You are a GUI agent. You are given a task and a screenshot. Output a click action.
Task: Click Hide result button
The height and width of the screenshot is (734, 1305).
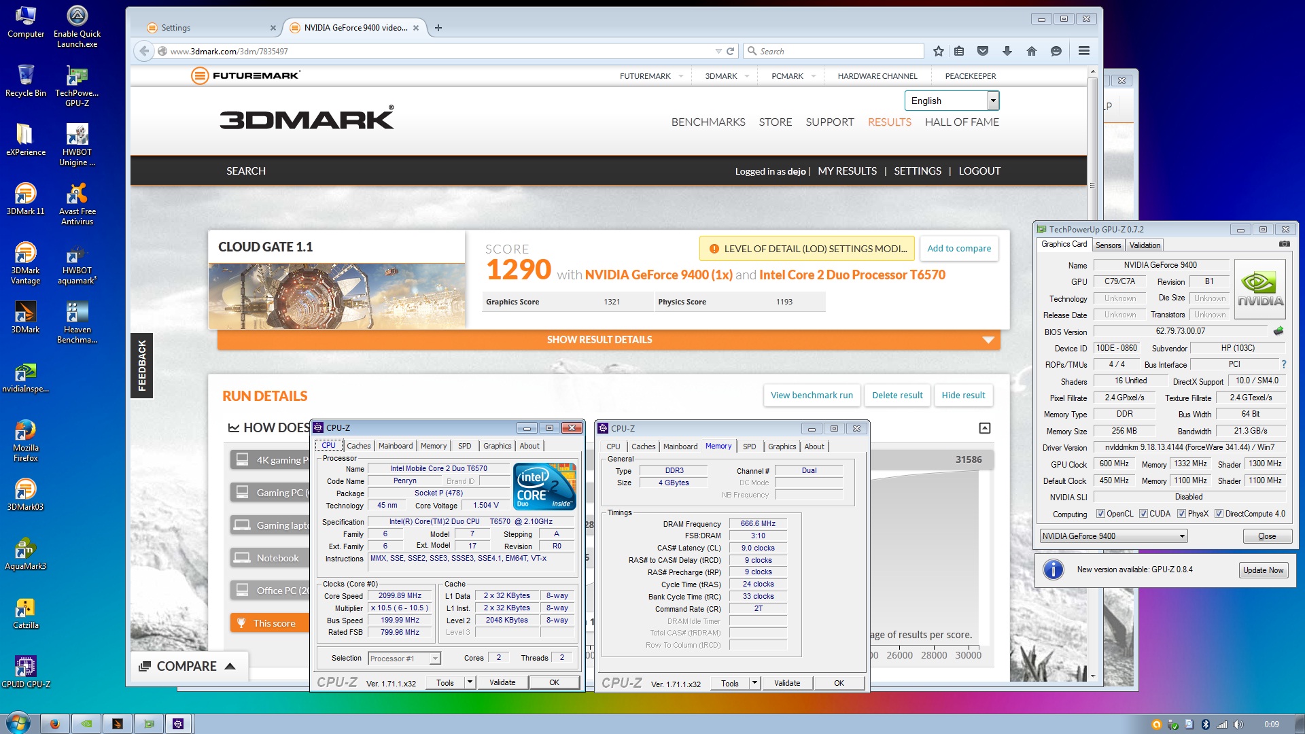tap(963, 396)
